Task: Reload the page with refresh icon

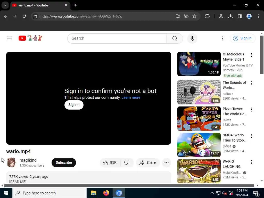Action: (24, 16)
